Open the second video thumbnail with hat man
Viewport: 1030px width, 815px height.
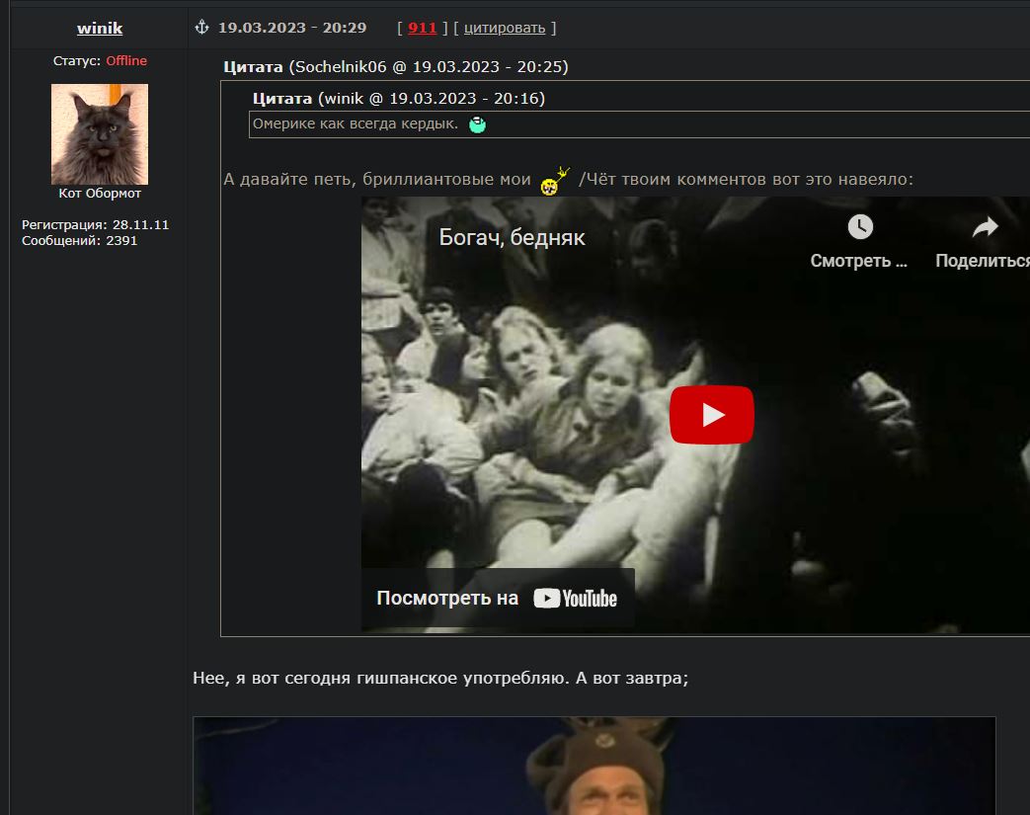pyautogui.click(x=594, y=766)
